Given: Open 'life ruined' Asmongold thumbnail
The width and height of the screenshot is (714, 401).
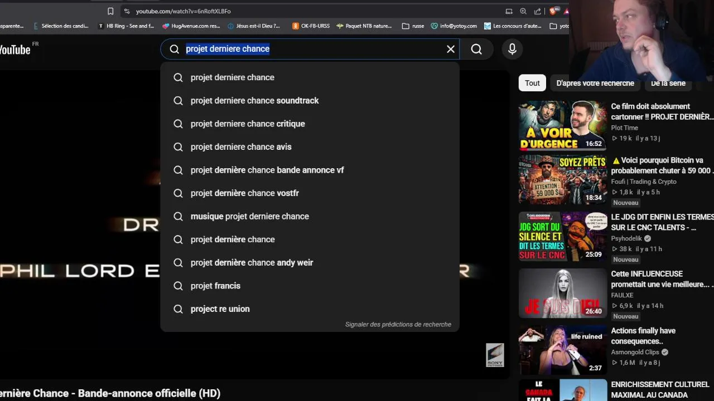Looking at the screenshot, I should click(x=563, y=350).
